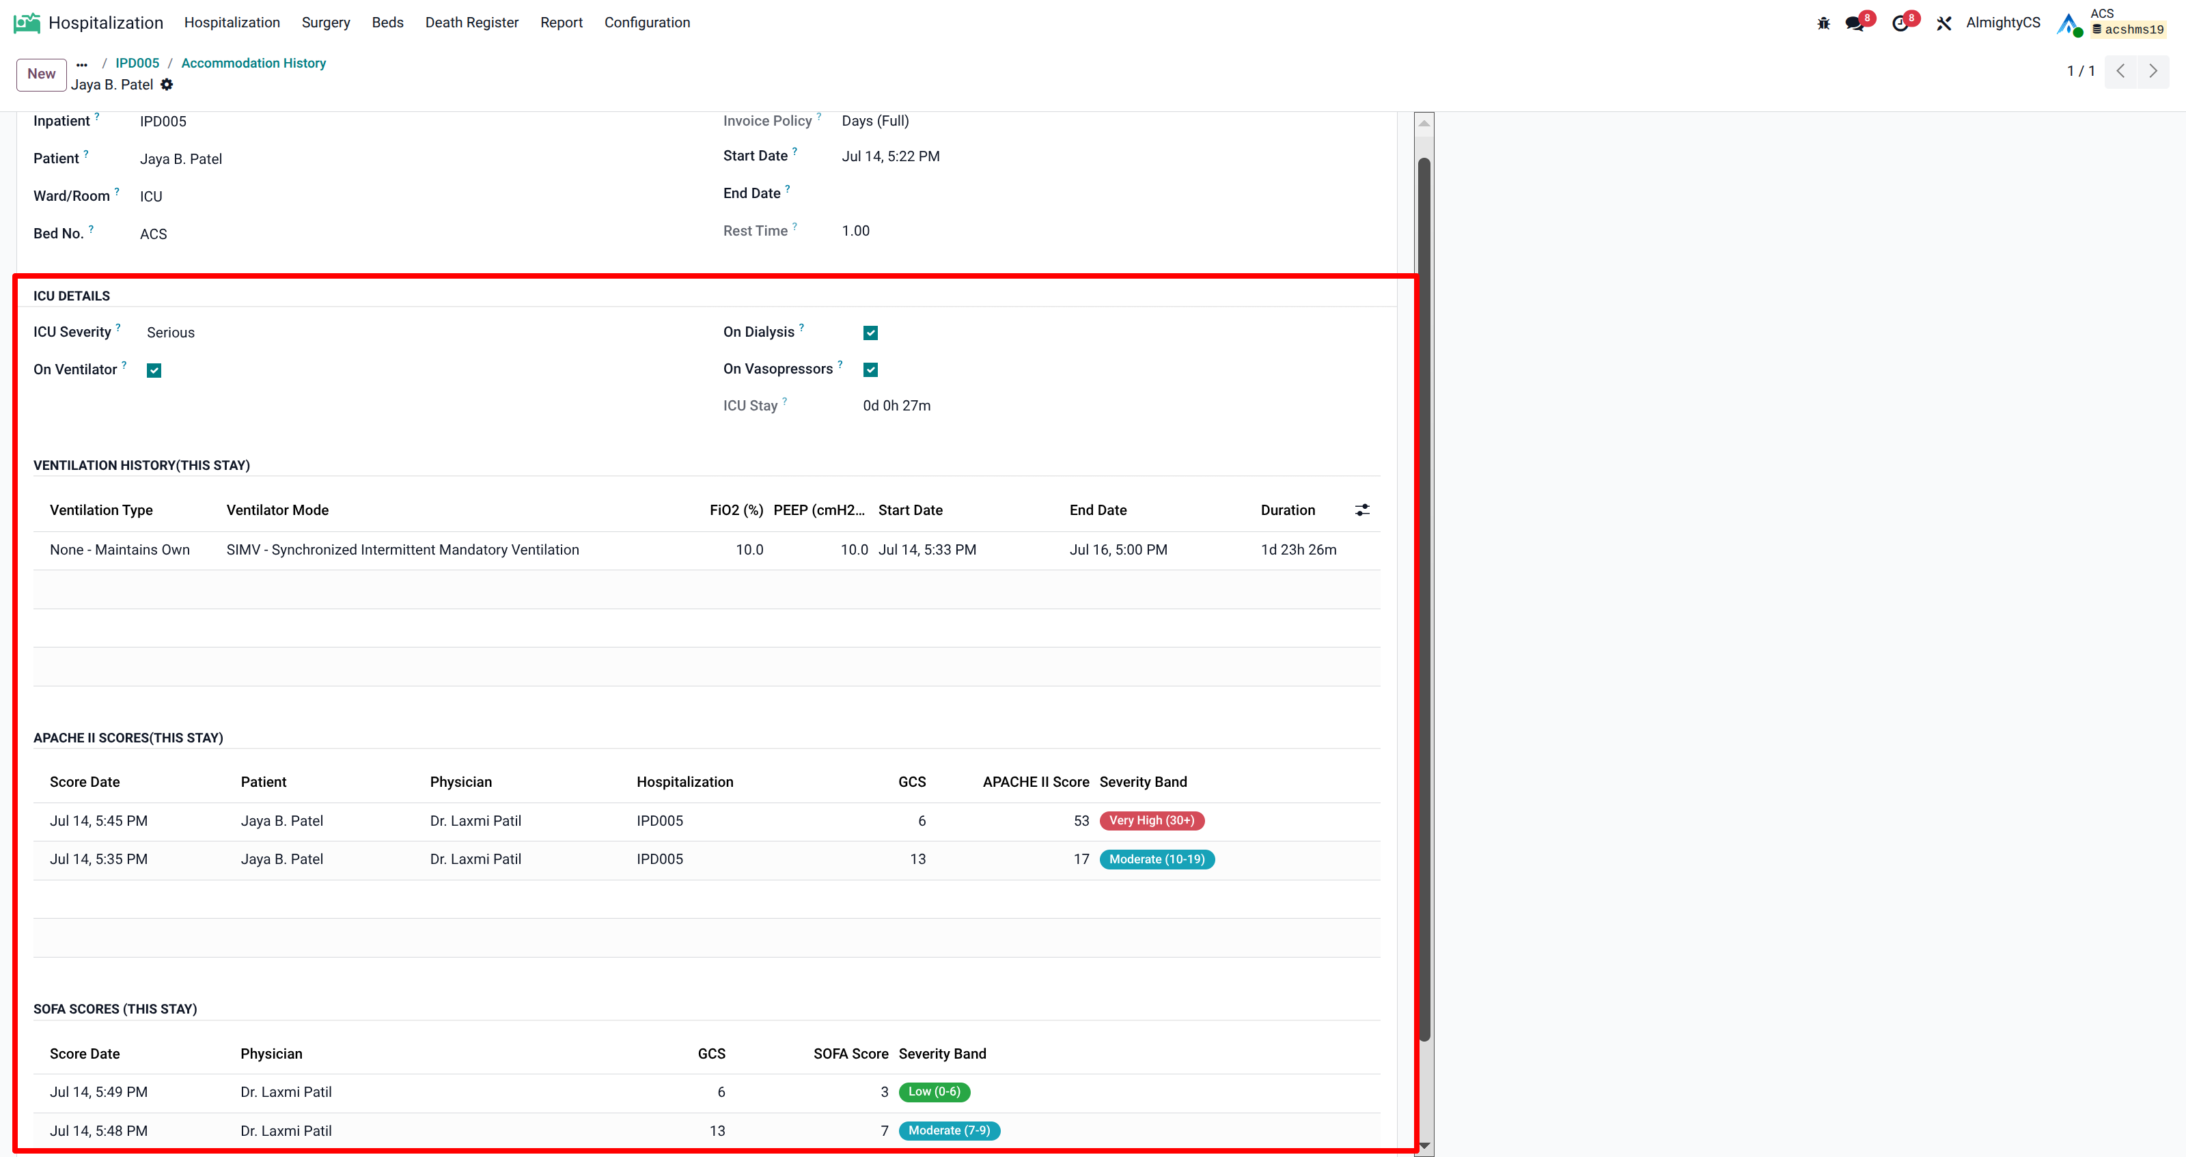
Task: Open the Beds menu
Action: tap(388, 23)
